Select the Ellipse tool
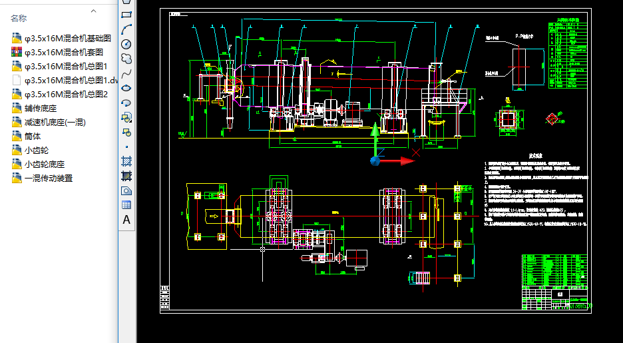Image resolution: width=623 pixels, height=343 pixels. pos(126,88)
